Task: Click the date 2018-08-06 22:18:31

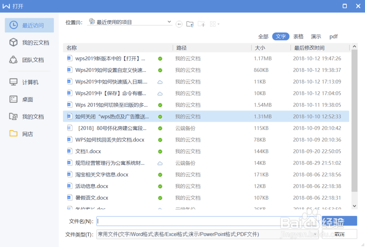Action: [x=317, y=198]
